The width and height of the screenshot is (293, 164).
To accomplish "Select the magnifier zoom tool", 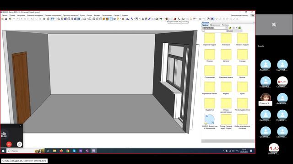I will pos(59,19).
